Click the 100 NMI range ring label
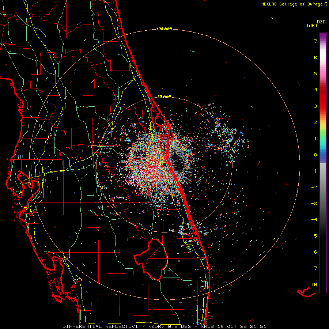329x329 pixels. pyautogui.click(x=164, y=29)
